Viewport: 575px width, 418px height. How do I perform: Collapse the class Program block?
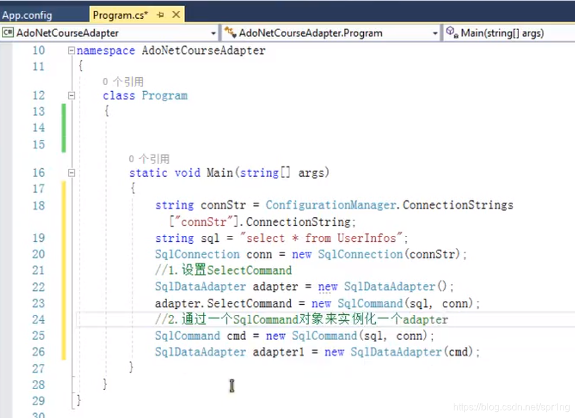[72, 96]
